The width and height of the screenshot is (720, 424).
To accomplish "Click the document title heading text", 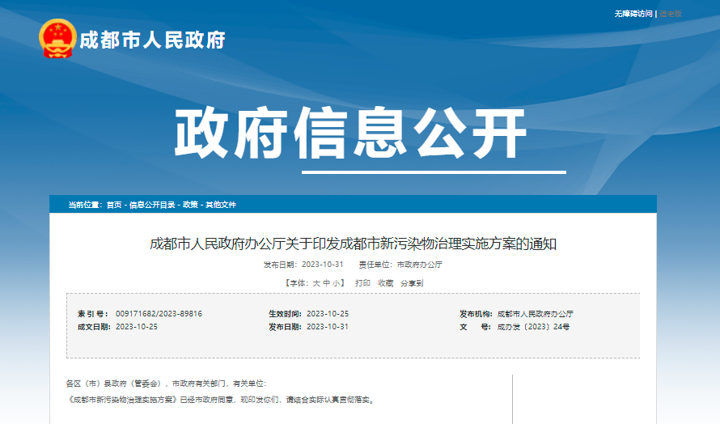I will (x=353, y=244).
